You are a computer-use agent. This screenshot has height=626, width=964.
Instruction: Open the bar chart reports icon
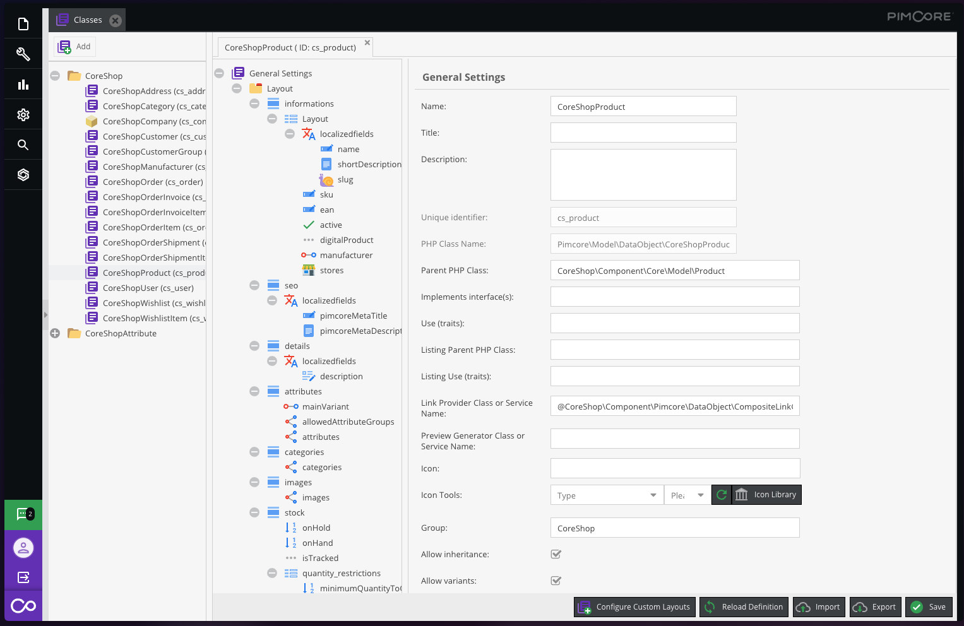click(x=23, y=85)
